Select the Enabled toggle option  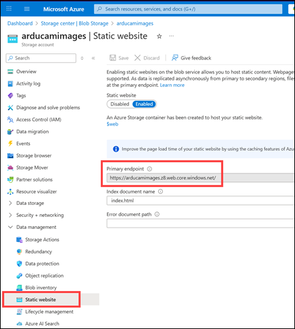click(x=144, y=104)
